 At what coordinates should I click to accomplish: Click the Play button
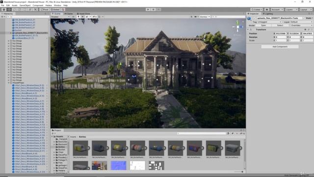[x=148, y=9]
